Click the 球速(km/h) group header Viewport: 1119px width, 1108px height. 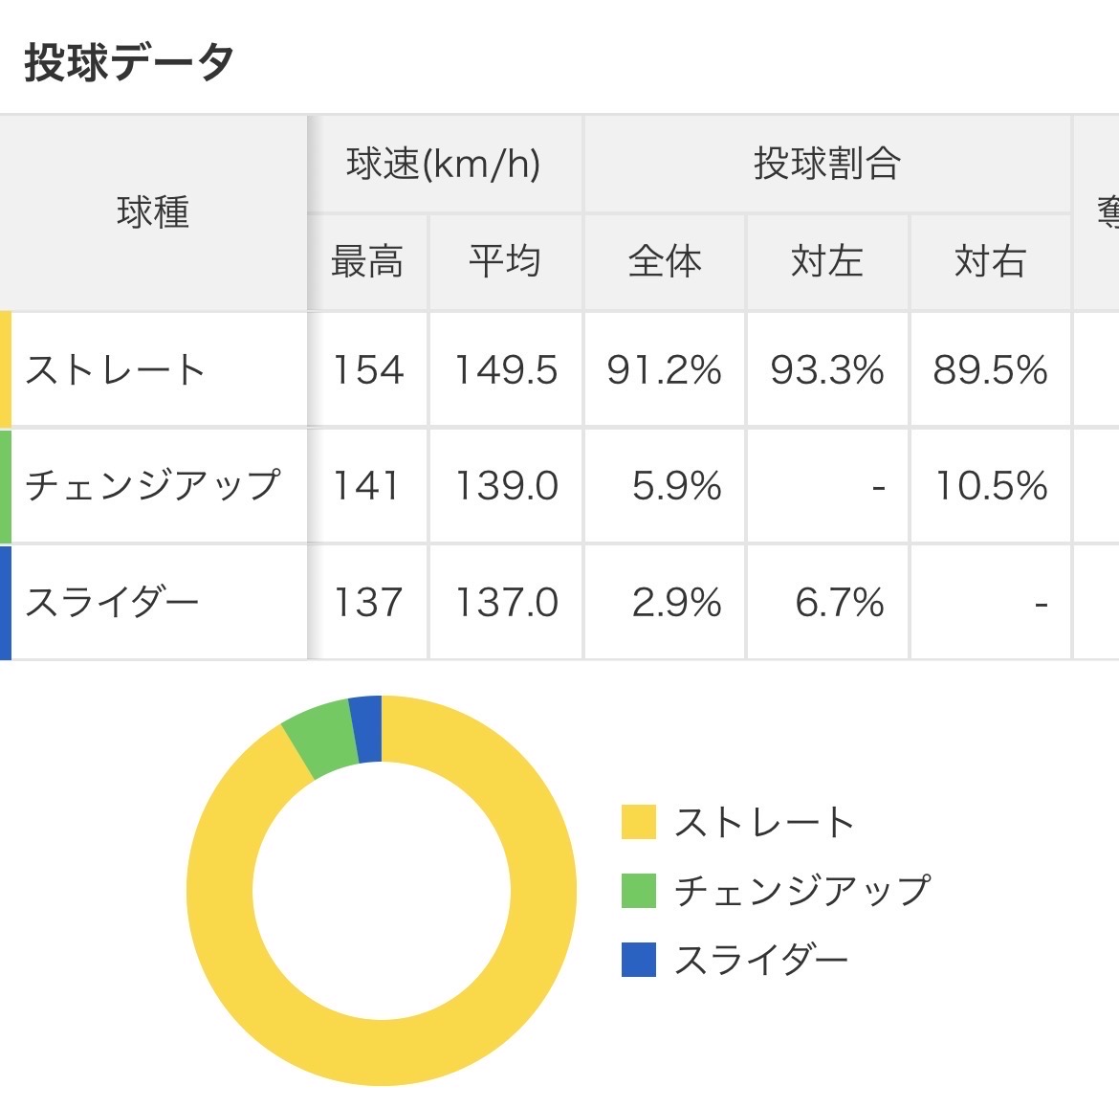(444, 164)
